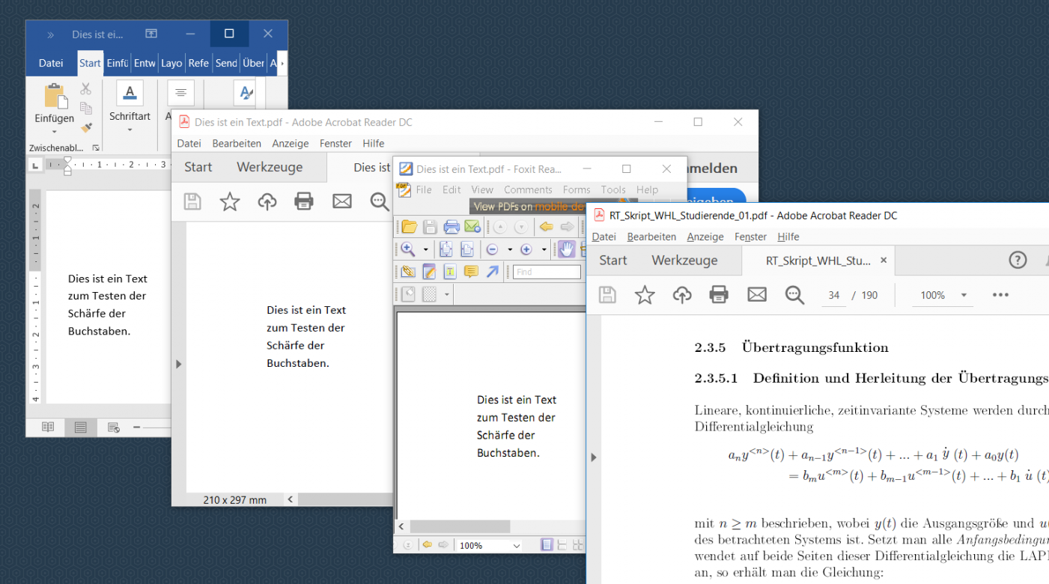
Task: Open Fenster menu in Dies ist ein Text Acrobat
Action: pos(335,144)
